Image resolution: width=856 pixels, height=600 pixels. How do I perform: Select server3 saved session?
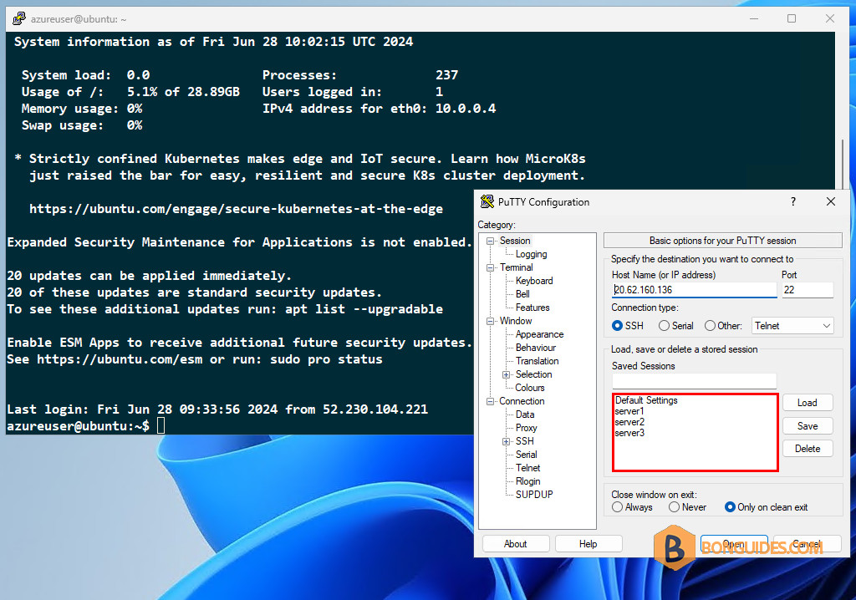click(x=629, y=433)
